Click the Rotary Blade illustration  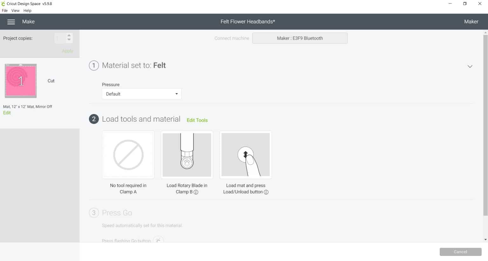(187, 155)
